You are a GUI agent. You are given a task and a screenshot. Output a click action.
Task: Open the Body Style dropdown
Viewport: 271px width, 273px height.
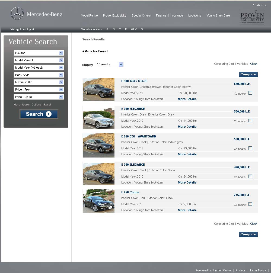(x=39, y=75)
